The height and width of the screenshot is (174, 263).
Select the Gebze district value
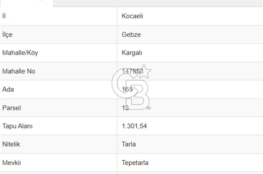point(131,35)
